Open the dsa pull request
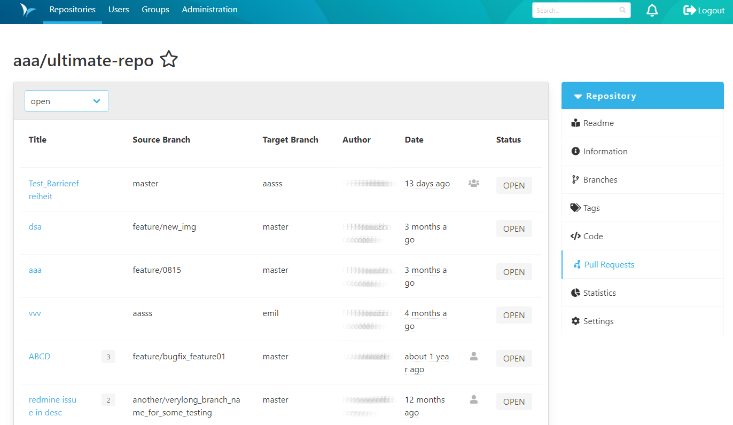The height and width of the screenshot is (425, 733). click(35, 226)
